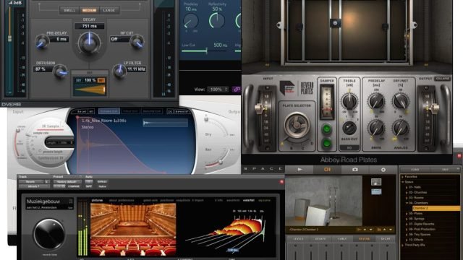
Task: Expand the 05- Plates folder
Action: coord(407,214)
